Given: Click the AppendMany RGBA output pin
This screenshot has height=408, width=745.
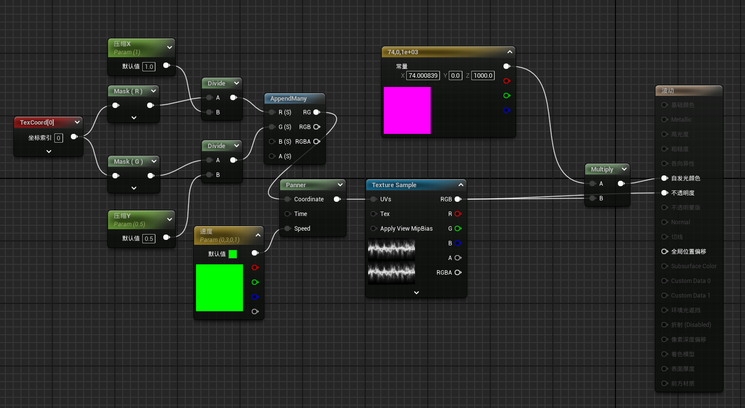Looking at the screenshot, I should click(317, 142).
